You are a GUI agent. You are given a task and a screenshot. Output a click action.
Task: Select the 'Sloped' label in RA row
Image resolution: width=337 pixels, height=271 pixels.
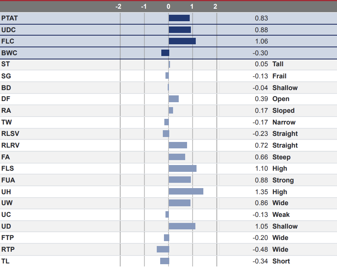point(283,111)
